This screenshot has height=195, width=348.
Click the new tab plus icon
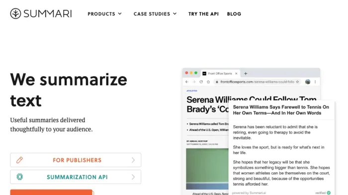[x=246, y=74]
